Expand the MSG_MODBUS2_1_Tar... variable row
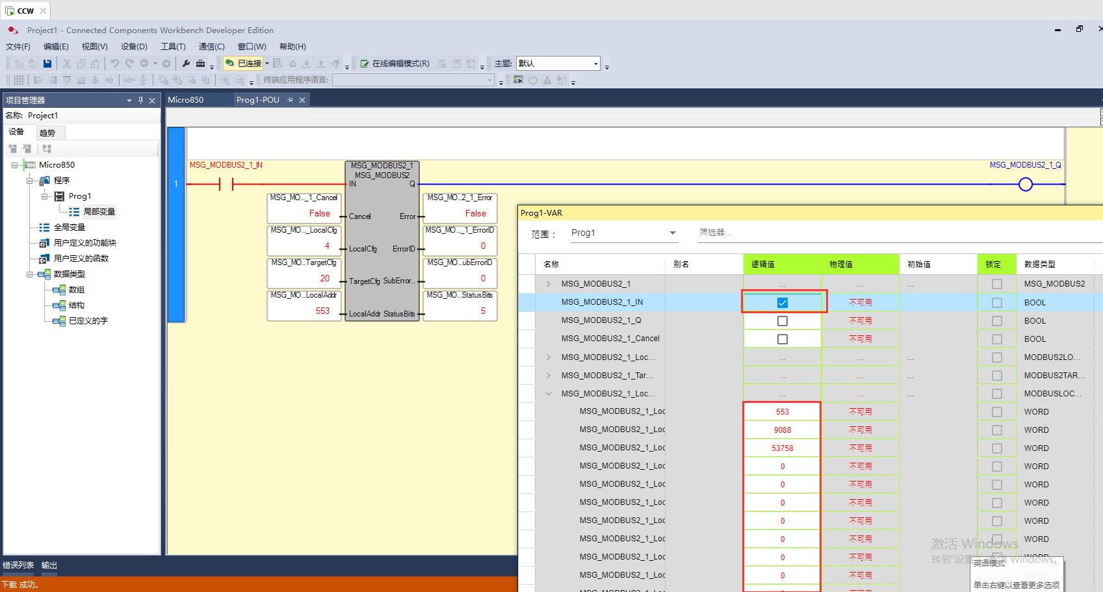 [549, 376]
